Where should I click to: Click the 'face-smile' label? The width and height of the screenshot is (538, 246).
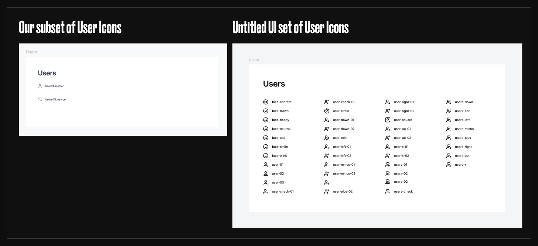click(280, 147)
